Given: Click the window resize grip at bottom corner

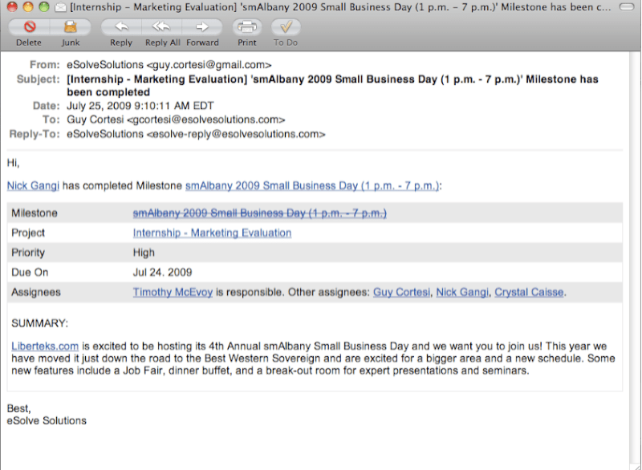Looking at the screenshot, I should (x=636, y=467).
